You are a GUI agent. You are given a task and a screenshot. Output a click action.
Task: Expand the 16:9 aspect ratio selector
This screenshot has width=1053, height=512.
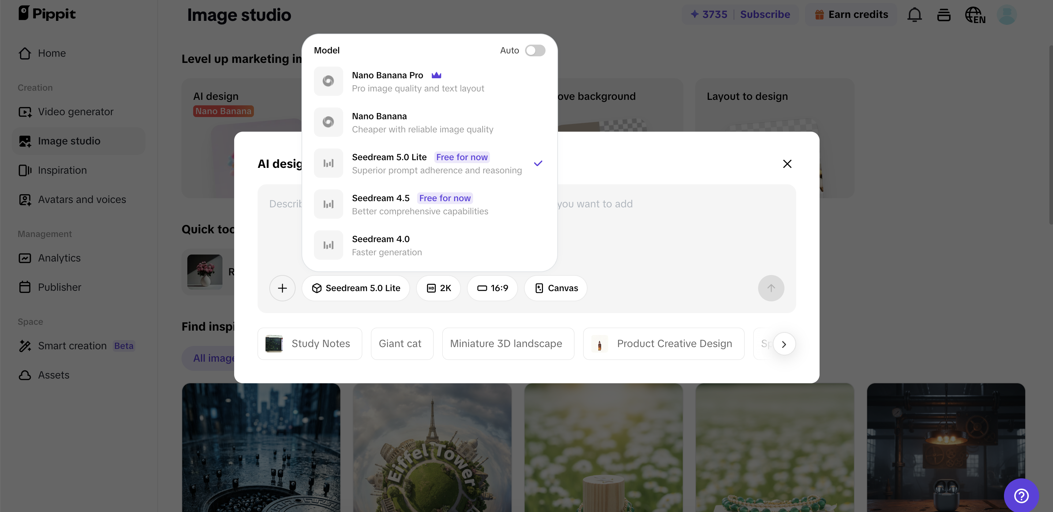coord(492,288)
